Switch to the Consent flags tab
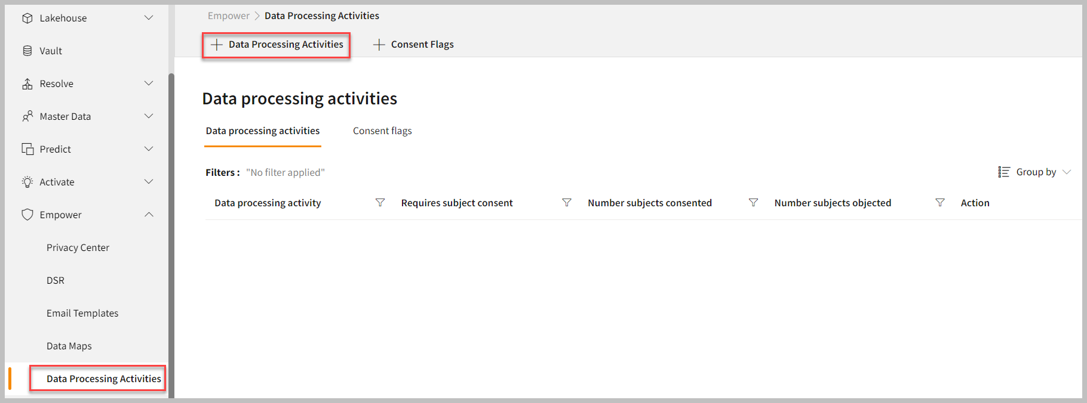 pyautogui.click(x=382, y=131)
